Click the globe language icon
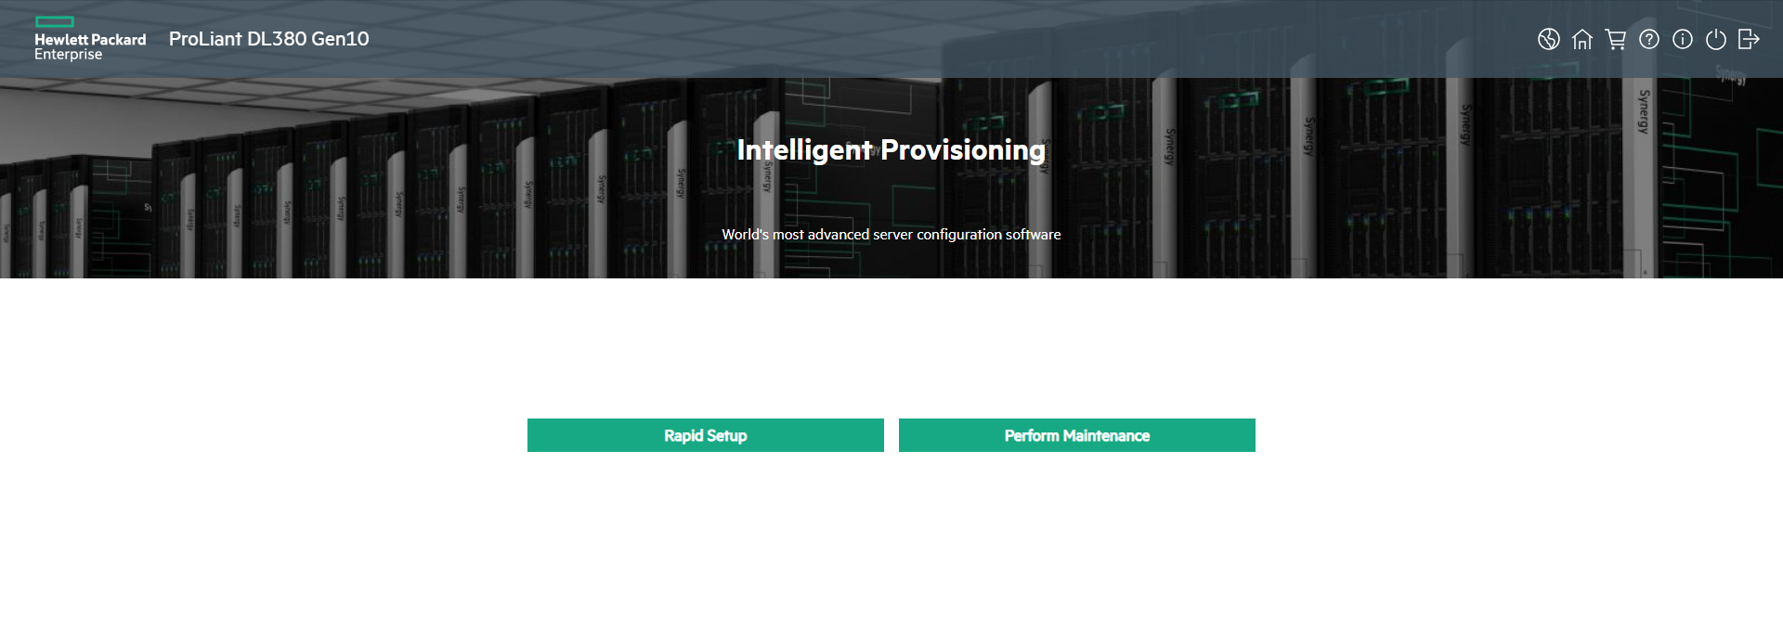Screen dimensions: 1783x644 click(x=1548, y=39)
